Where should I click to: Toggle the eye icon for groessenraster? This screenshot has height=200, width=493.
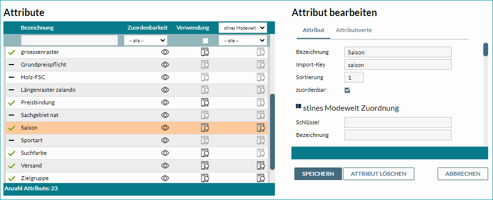click(x=165, y=52)
